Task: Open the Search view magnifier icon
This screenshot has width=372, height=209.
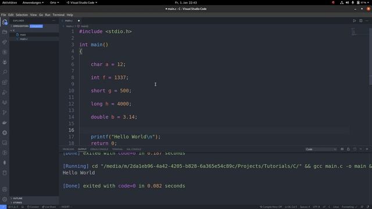Action: [x=5, y=72]
